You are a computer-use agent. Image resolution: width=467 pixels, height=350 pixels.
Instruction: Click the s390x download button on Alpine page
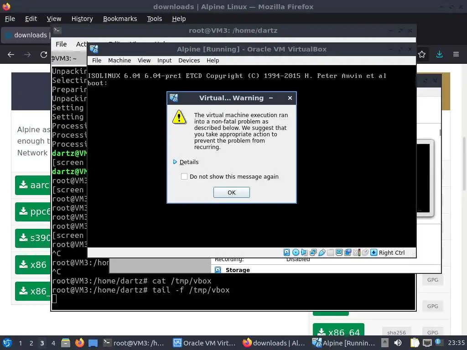[x=33, y=238]
